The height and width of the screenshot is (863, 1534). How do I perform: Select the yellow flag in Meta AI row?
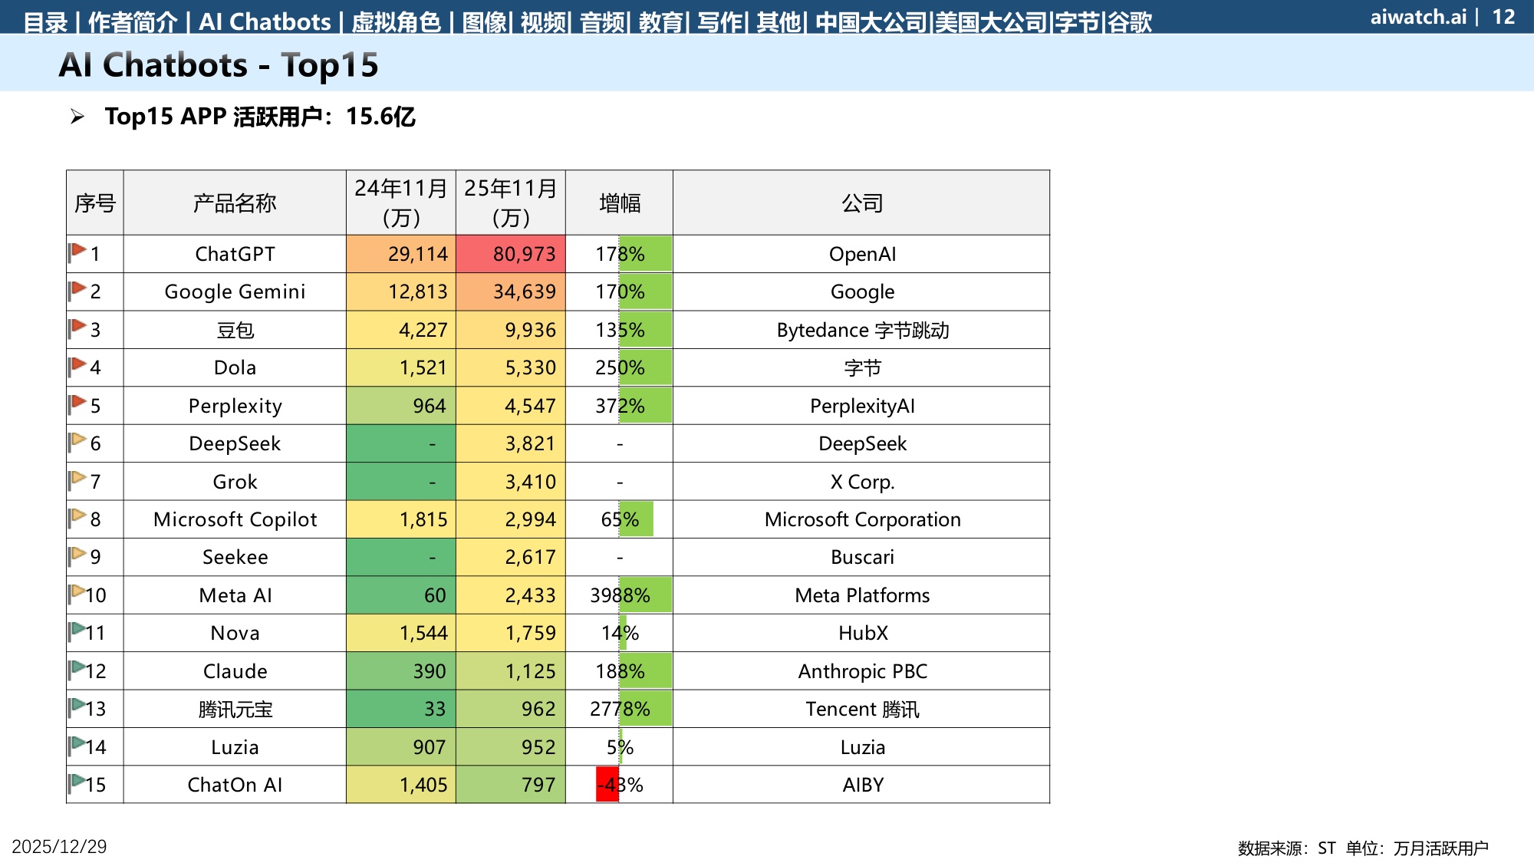click(77, 593)
